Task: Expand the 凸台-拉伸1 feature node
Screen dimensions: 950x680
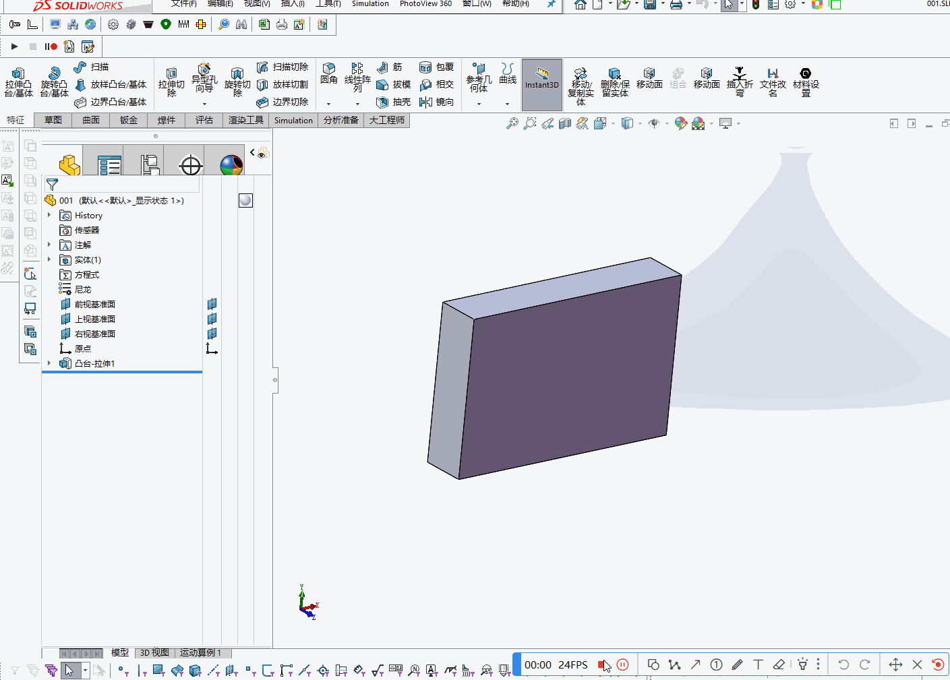Action: [x=49, y=364]
